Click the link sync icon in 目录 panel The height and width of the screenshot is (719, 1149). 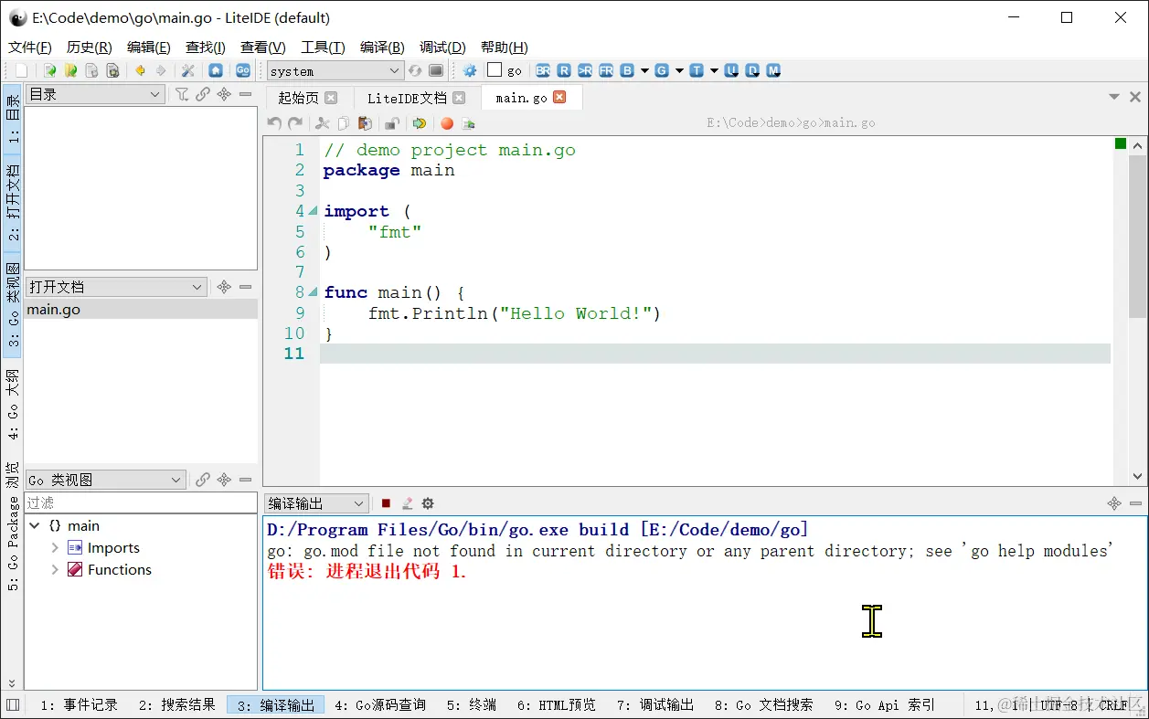(x=203, y=94)
